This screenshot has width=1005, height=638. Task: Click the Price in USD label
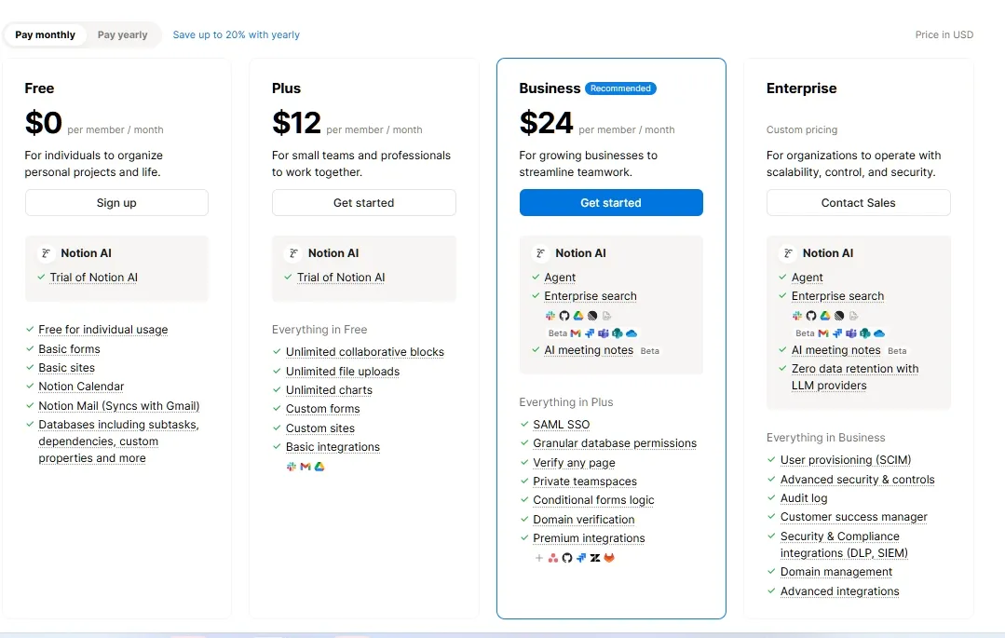tap(944, 34)
